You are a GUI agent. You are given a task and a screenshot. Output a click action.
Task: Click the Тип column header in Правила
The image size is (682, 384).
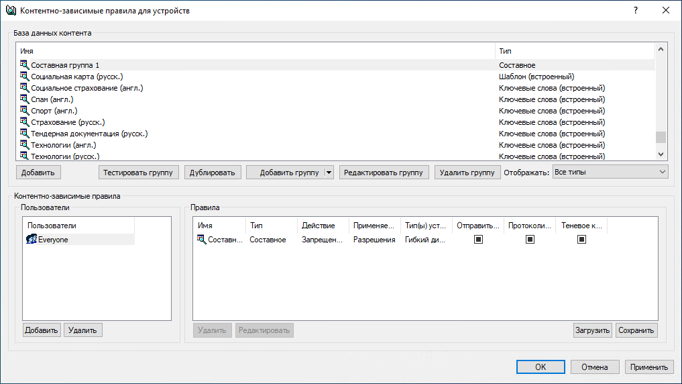tap(272, 226)
